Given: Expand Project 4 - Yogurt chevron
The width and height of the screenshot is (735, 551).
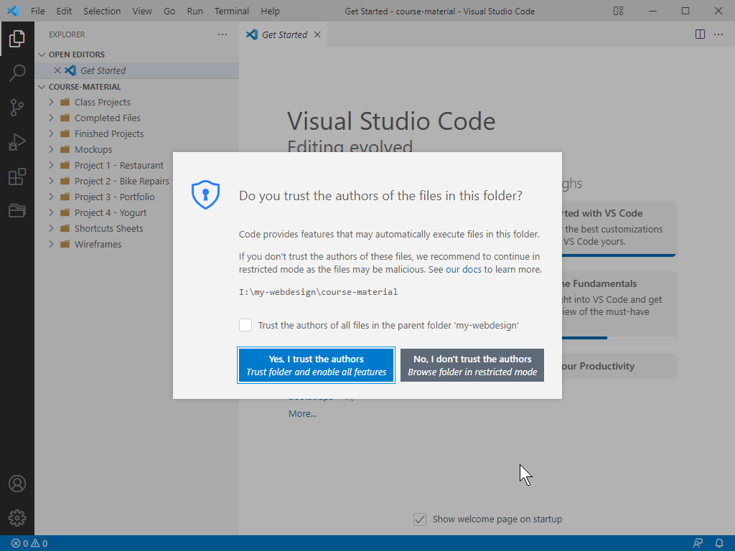Looking at the screenshot, I should coord(52,212).
